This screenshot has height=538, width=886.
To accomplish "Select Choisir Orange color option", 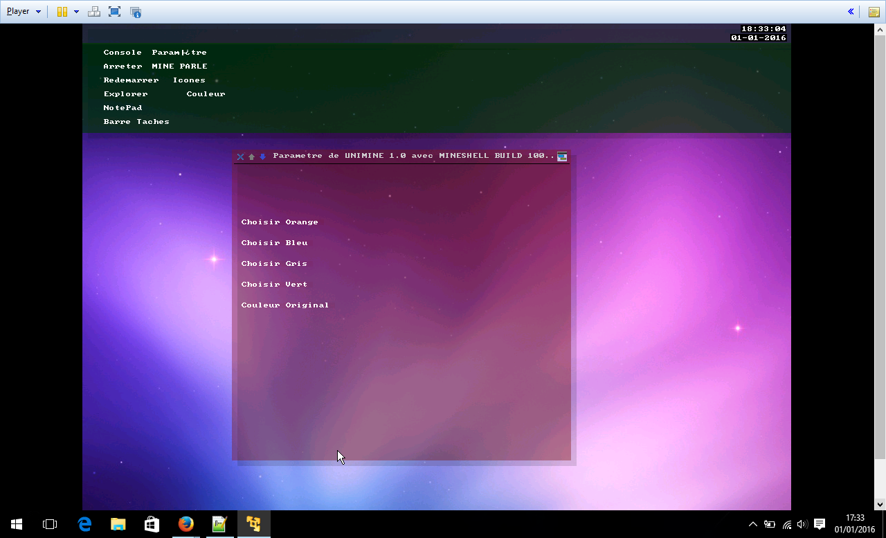I will point(280,222).
